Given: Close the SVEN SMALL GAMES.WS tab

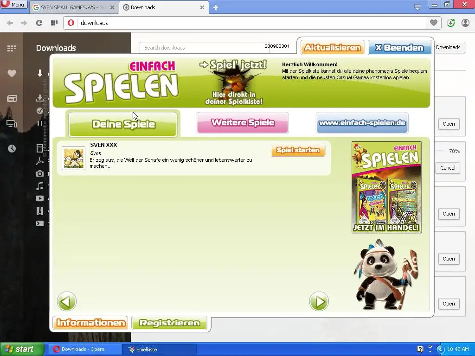Looking at the screenshot, I should pos(112,7).
